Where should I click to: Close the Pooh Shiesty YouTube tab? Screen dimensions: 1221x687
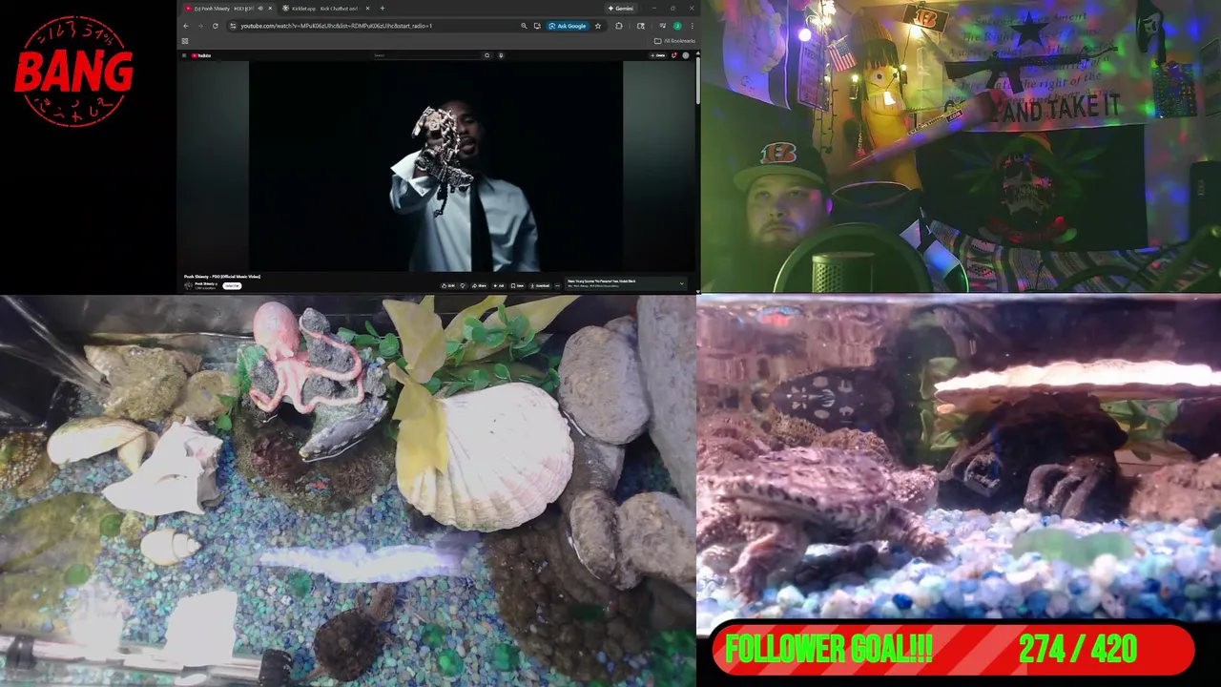click(x=270, y=9)
